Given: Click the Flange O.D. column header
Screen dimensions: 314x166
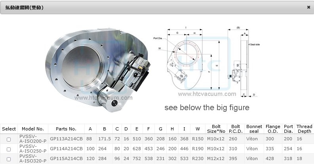Looking at the screenshot, I should 273,129.
